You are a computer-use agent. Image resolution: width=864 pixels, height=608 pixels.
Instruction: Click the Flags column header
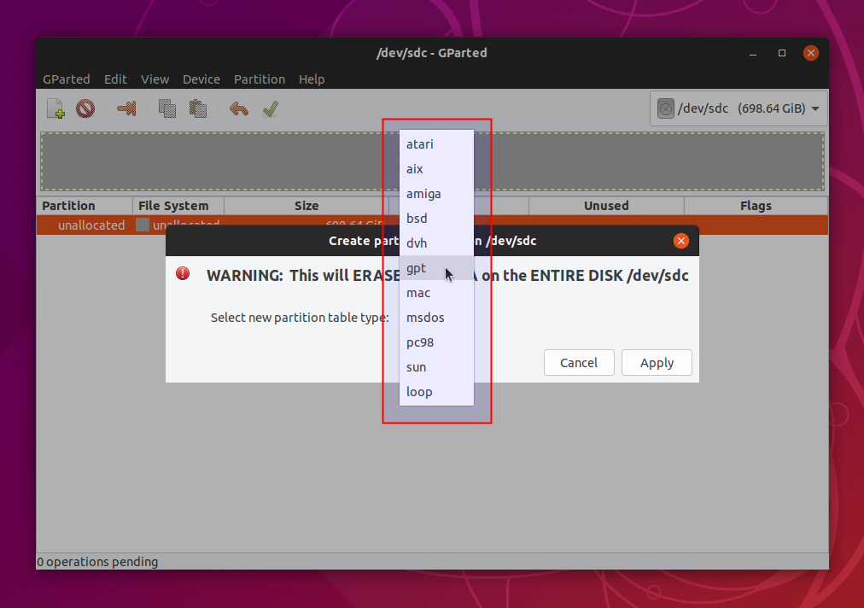pyautogui.click(x=756, y=206)
